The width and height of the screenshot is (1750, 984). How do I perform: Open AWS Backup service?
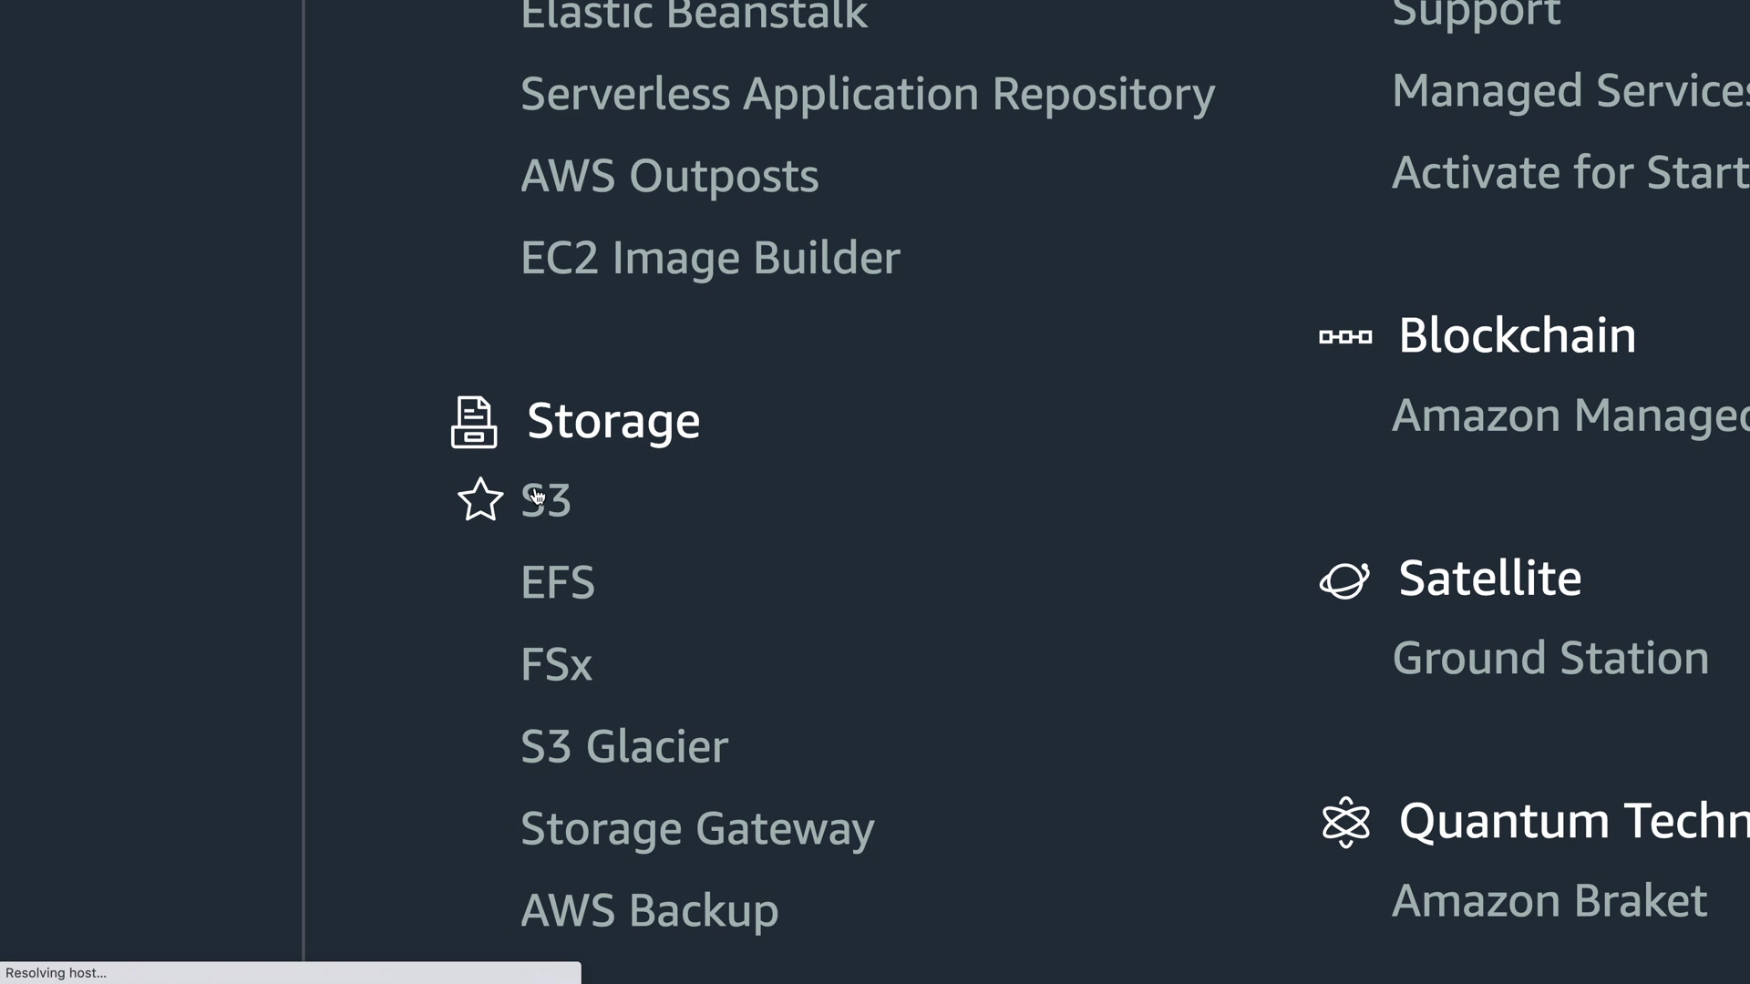(649, 911)
